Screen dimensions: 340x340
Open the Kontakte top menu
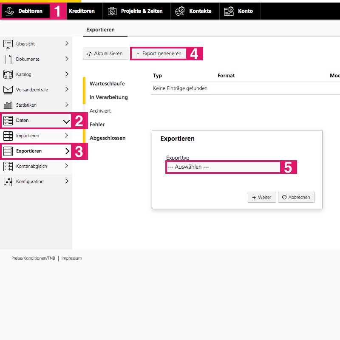pyautogui.click(x=195, y=11)
